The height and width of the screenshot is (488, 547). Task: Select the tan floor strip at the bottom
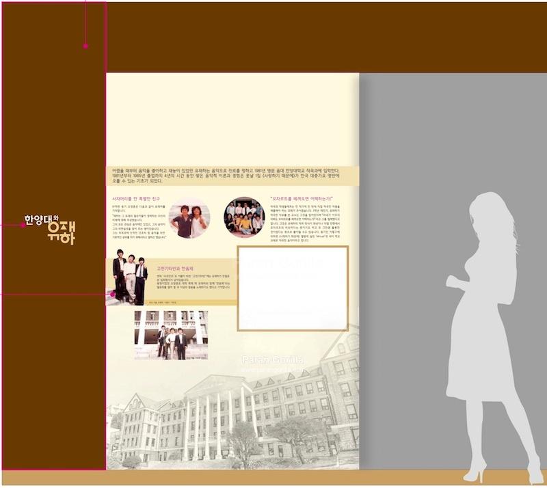(273, 477)
